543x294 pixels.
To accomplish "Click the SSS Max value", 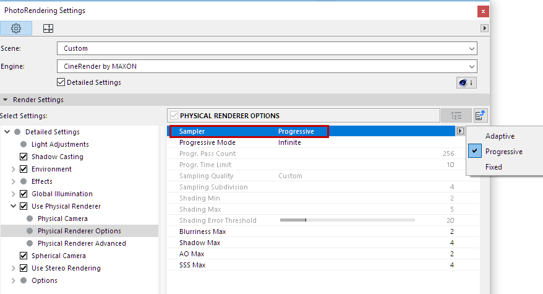I will 452,265.
